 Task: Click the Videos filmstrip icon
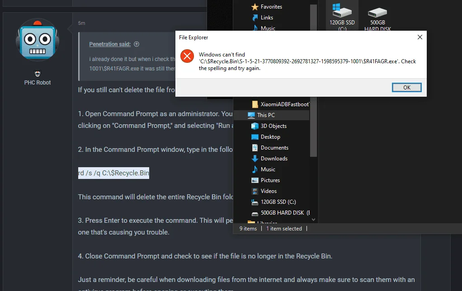[x=255, y=191]
